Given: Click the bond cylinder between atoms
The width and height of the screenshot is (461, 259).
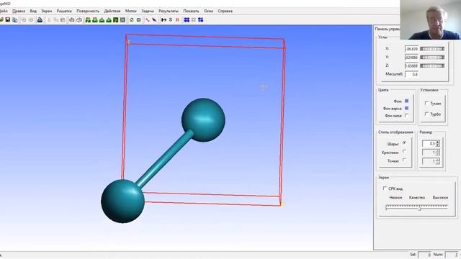Looking at the screenshot, I should [165, 159].
